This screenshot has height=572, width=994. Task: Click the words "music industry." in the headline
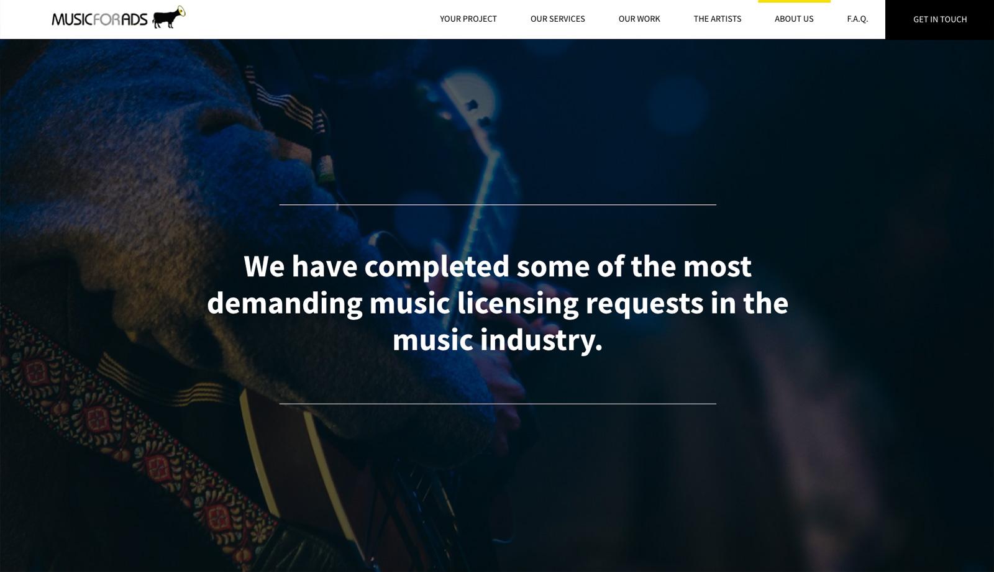[x=498, y=340]
